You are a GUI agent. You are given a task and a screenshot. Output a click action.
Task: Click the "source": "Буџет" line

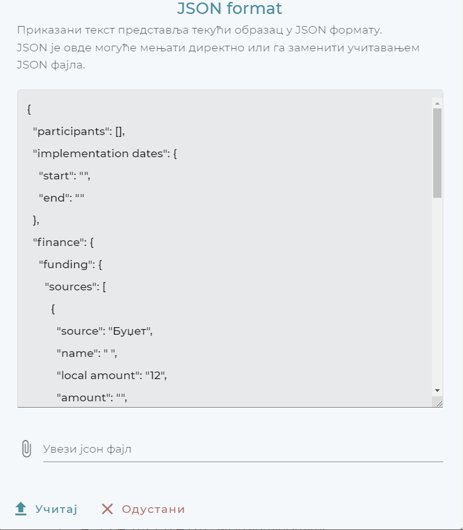click(x=105, y=331)
